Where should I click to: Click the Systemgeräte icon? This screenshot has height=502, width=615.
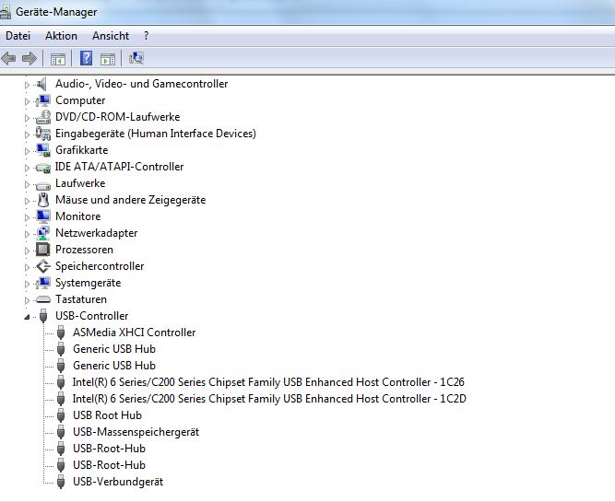pos(43,283)
